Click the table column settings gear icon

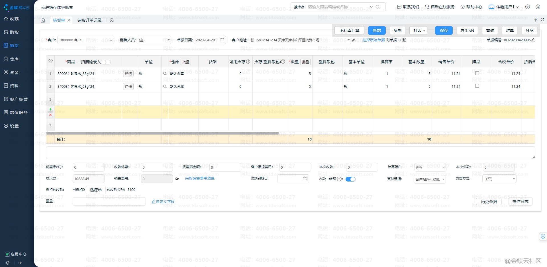click(x=50, y=61)
